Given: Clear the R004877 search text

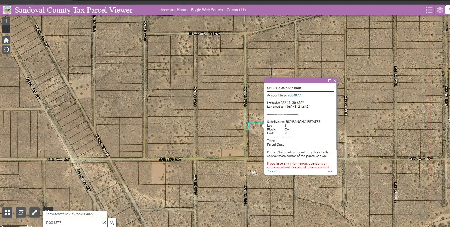Looking at the screenshot, I should point(104,223).
